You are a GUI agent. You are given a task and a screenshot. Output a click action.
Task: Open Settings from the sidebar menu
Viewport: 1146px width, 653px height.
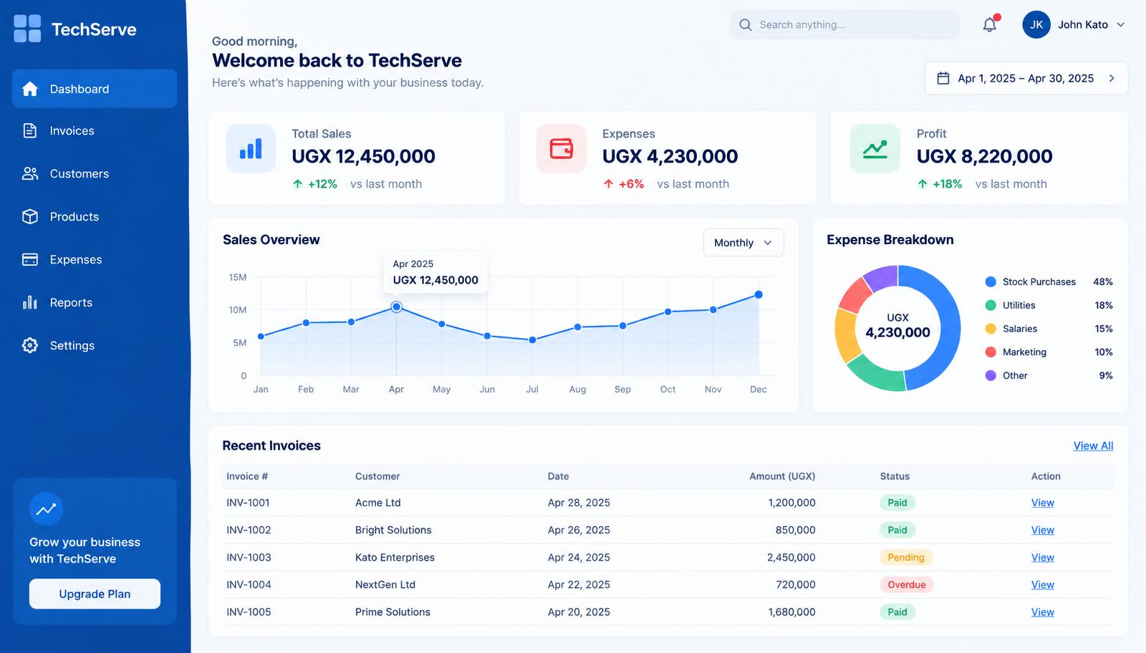(95, 345)
